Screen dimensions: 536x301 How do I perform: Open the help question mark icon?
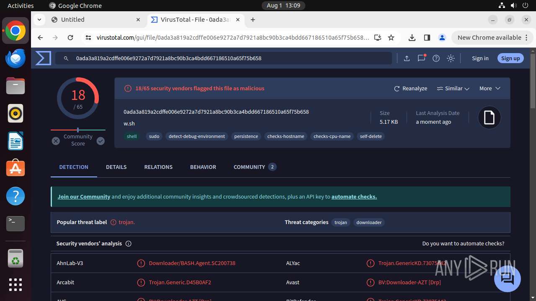pos(436,59)
